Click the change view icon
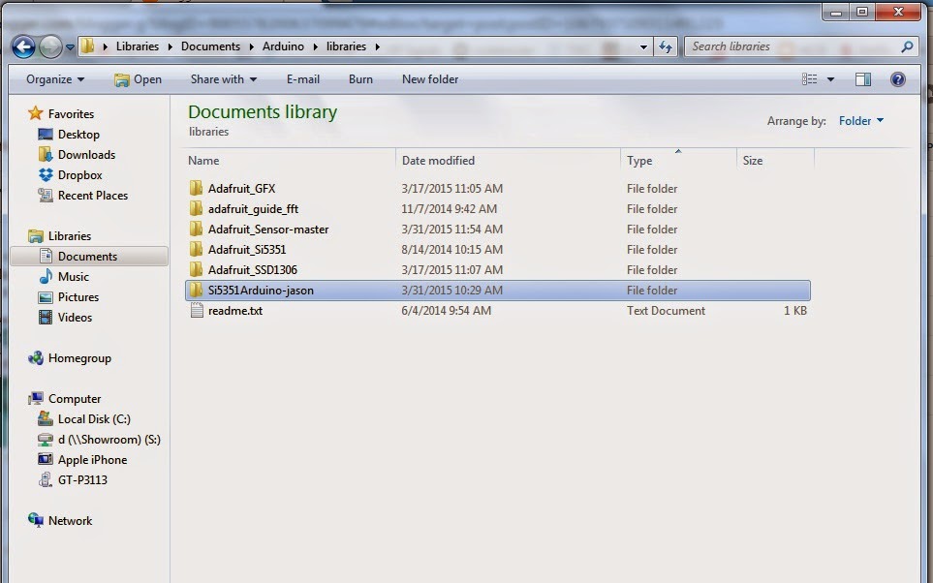933x583 pixels. coord(809,79)
